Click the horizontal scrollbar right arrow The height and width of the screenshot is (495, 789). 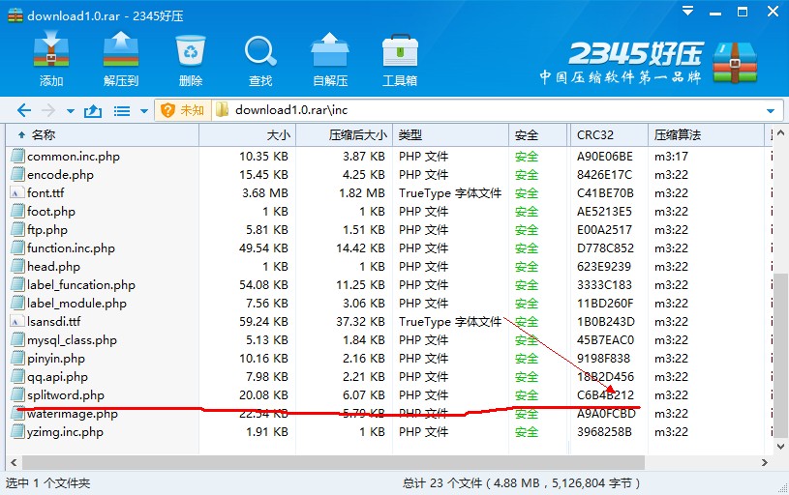click(x=765, y=462)
